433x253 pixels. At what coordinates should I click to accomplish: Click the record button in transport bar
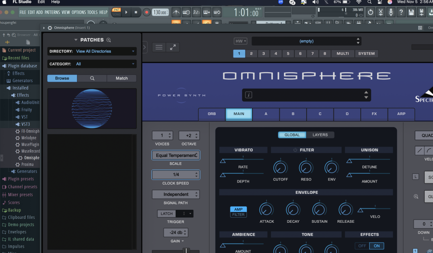(x=146, y=13)
